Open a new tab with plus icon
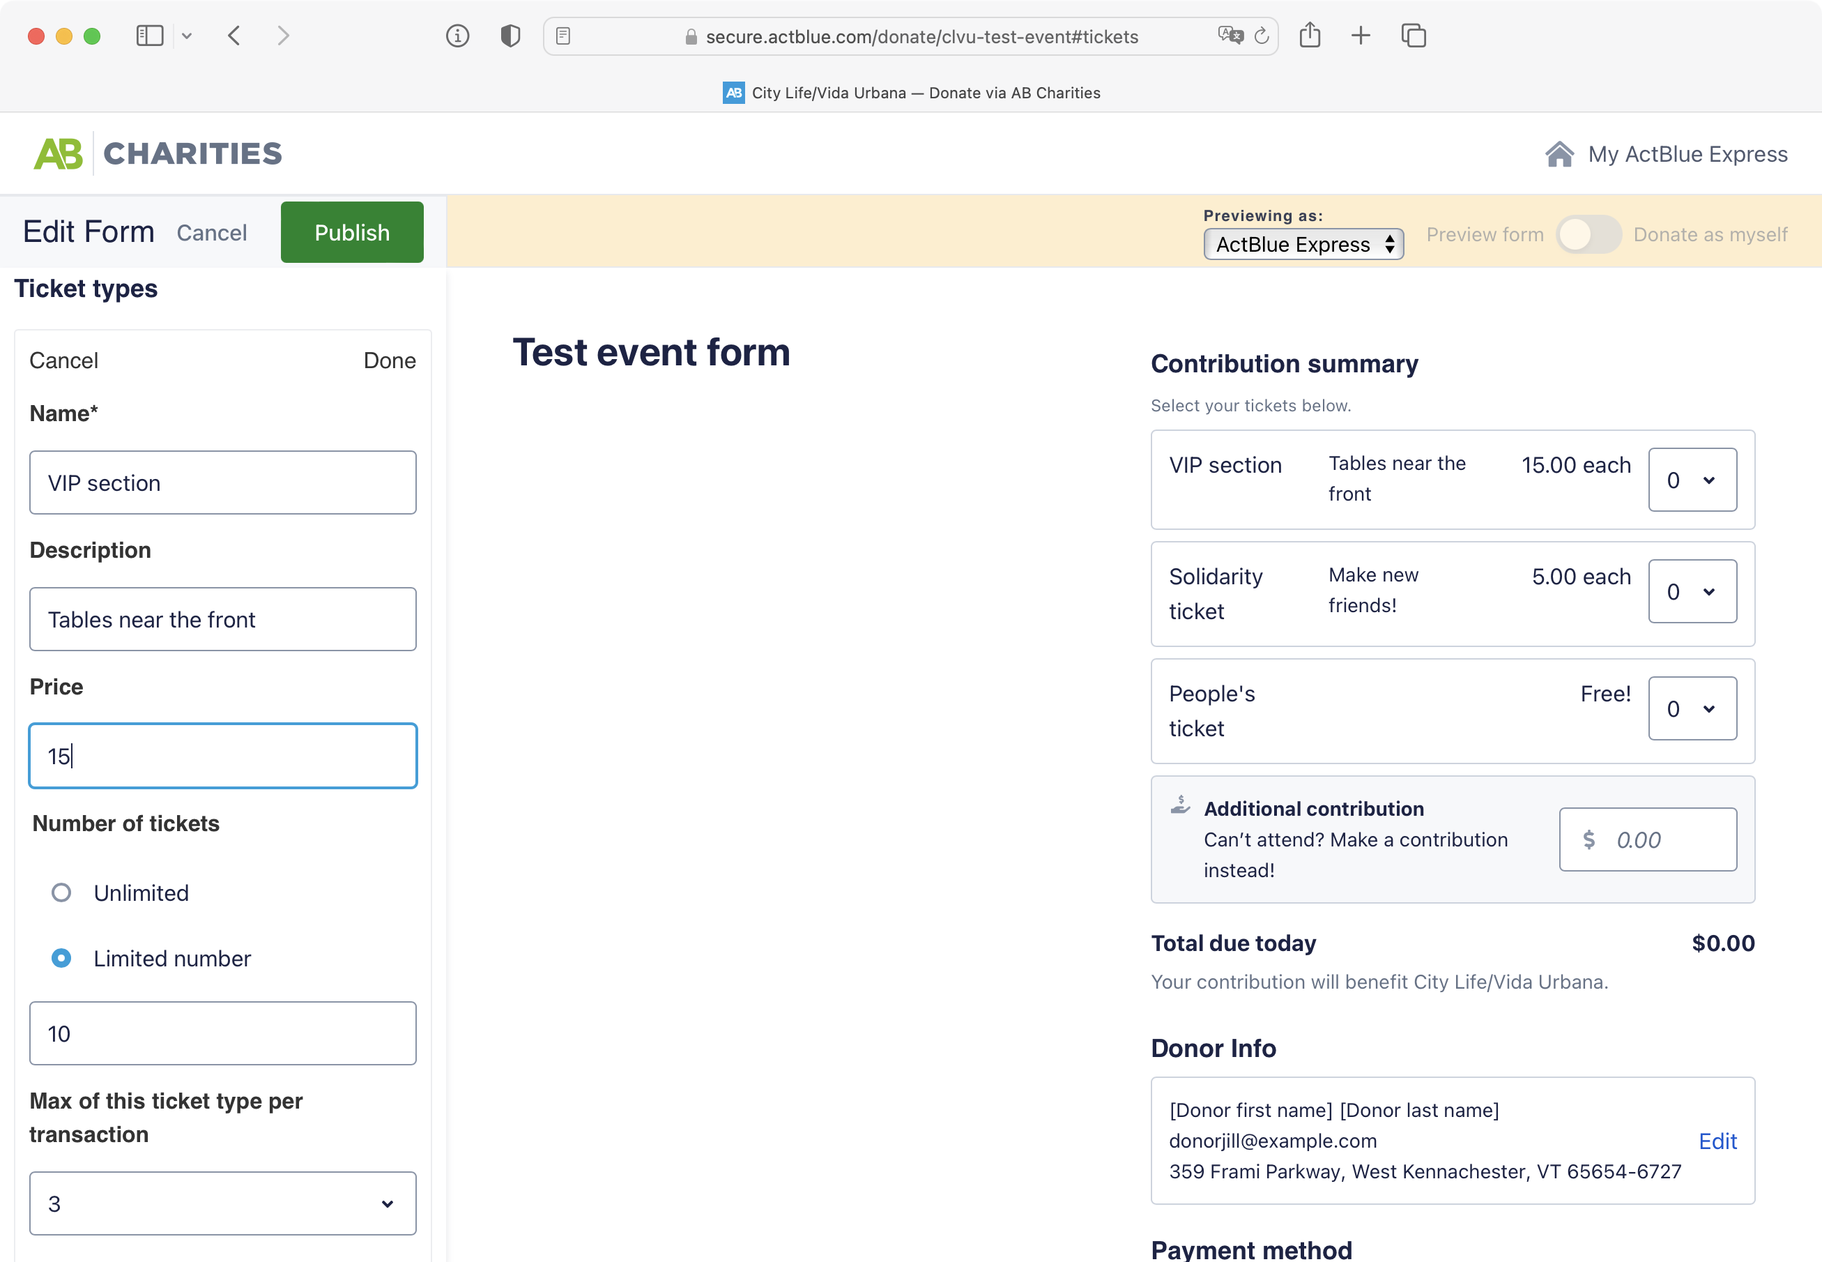 [1361, 36]
